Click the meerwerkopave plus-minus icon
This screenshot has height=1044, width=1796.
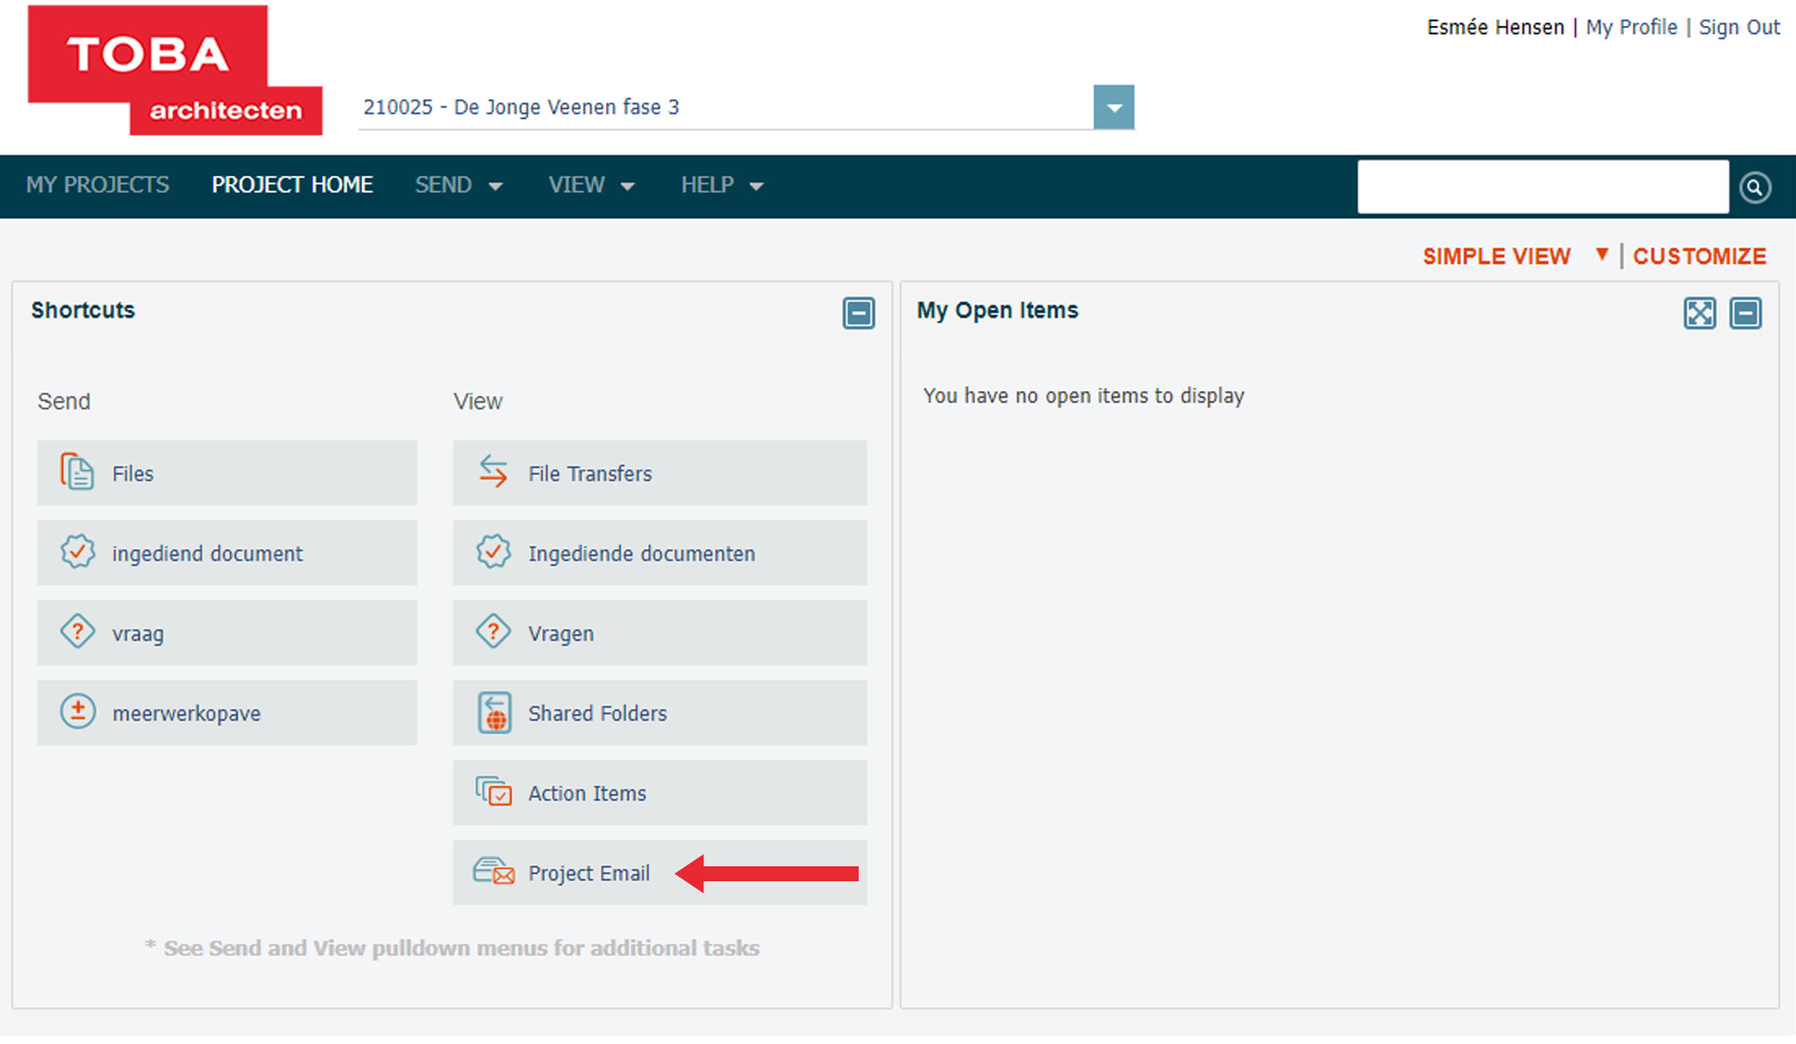[x=77, y=713]
